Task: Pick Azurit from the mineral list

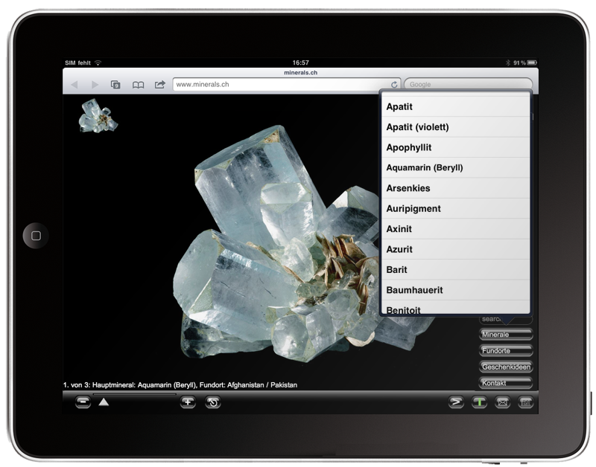Action: [x=455, y=250]
